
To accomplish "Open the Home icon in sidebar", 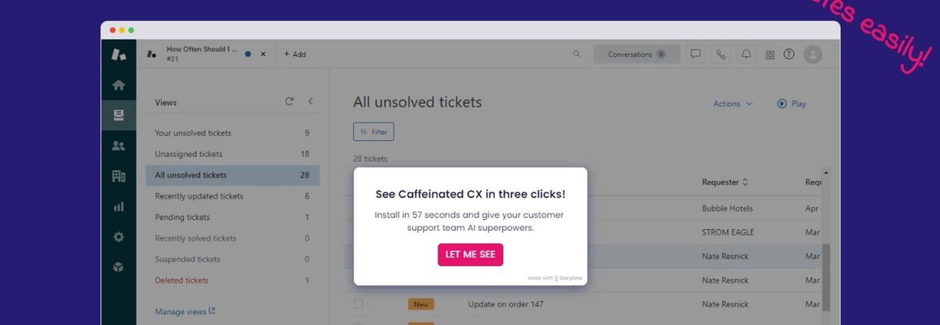I will coord(118,85).
